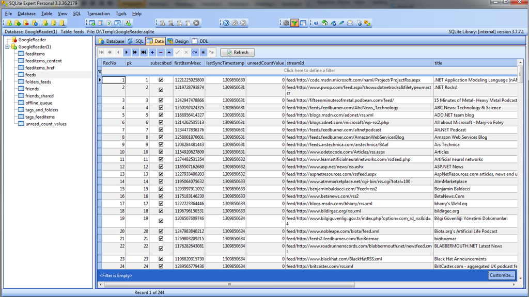
Task: Uncheck subscribed for the .NET Rocks! feed
Action: 162,90
